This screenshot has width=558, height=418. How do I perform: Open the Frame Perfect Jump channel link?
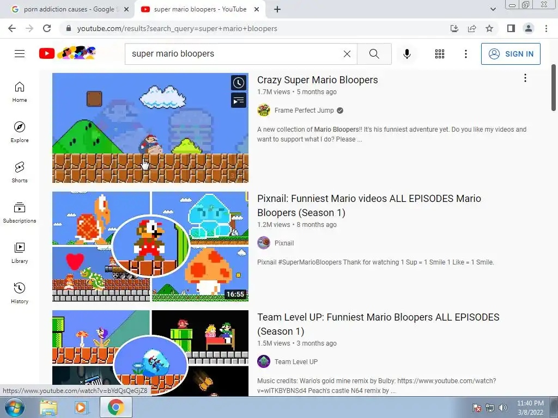[304, 110]
